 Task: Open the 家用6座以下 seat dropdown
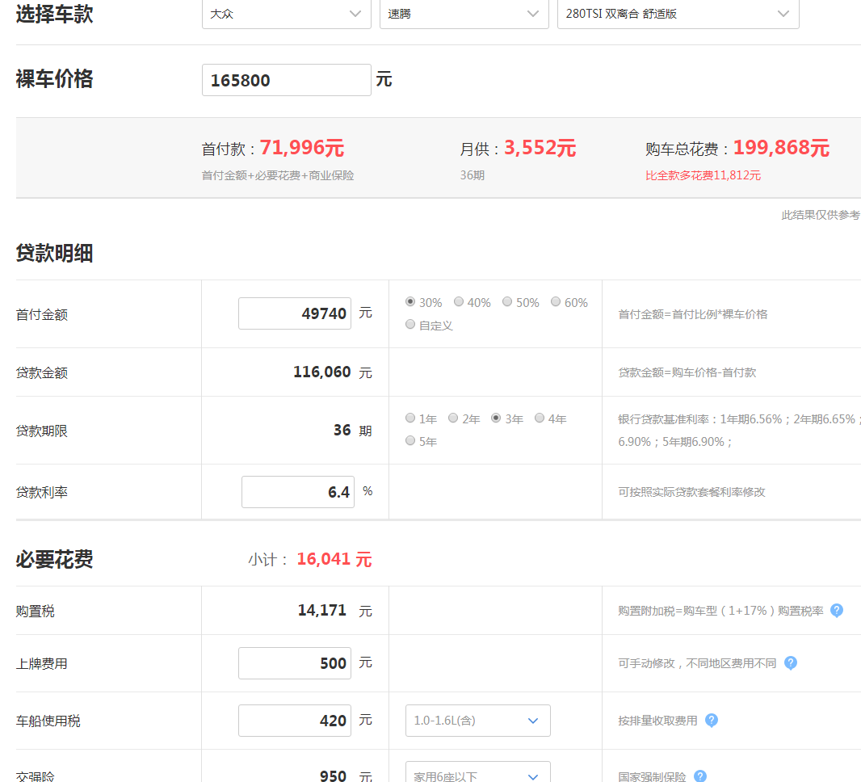(477, 773)
